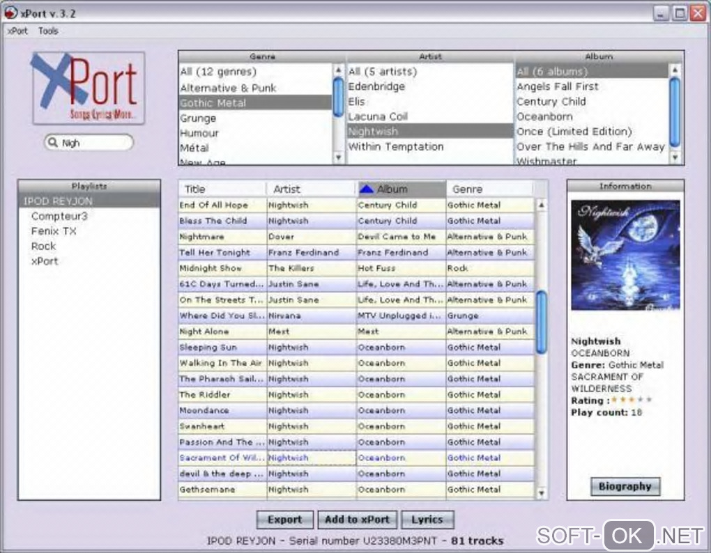Click the Album list scrollbar thumb
711x553 pixels.
point(675,112)
